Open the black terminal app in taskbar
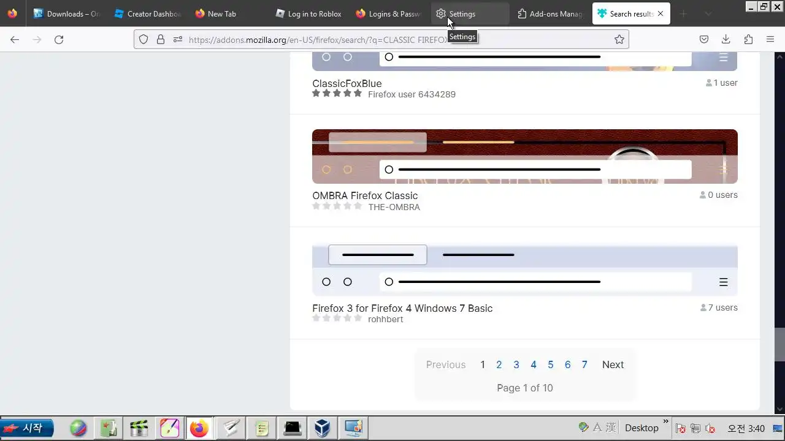The width and height of the screenshot is (785, 441). tap(293, 428)
